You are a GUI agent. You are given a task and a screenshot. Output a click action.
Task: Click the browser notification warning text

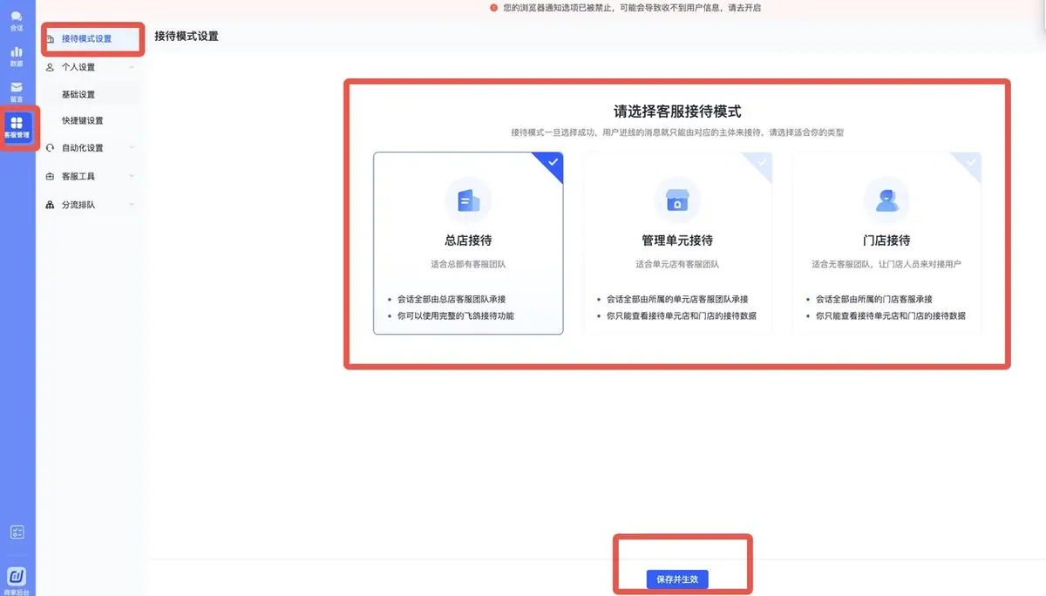click(x=632, y=8)
